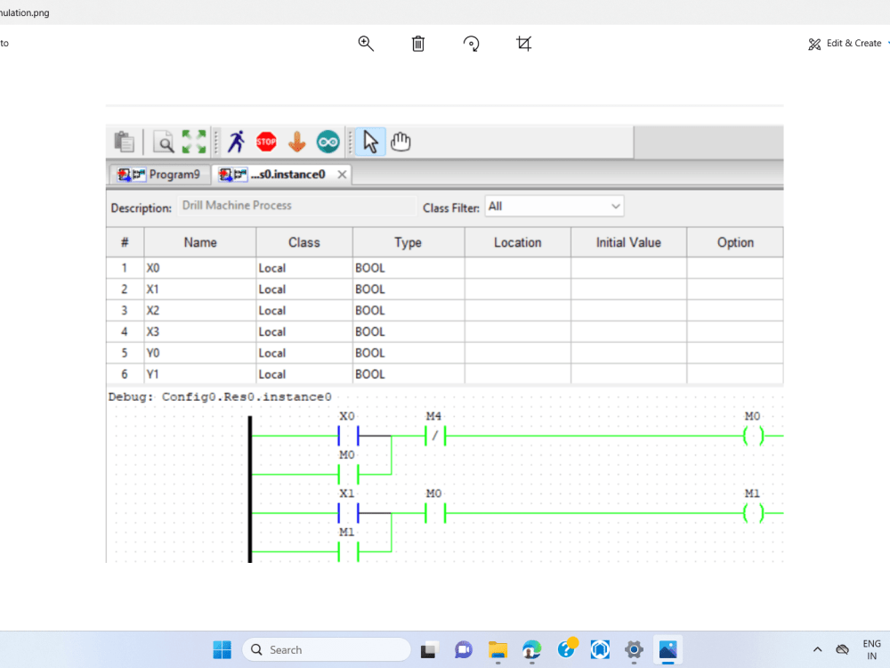890x668 pixels.
Task: Select the crop icon in Photos viewer
Action: click(x=524, y=43)
